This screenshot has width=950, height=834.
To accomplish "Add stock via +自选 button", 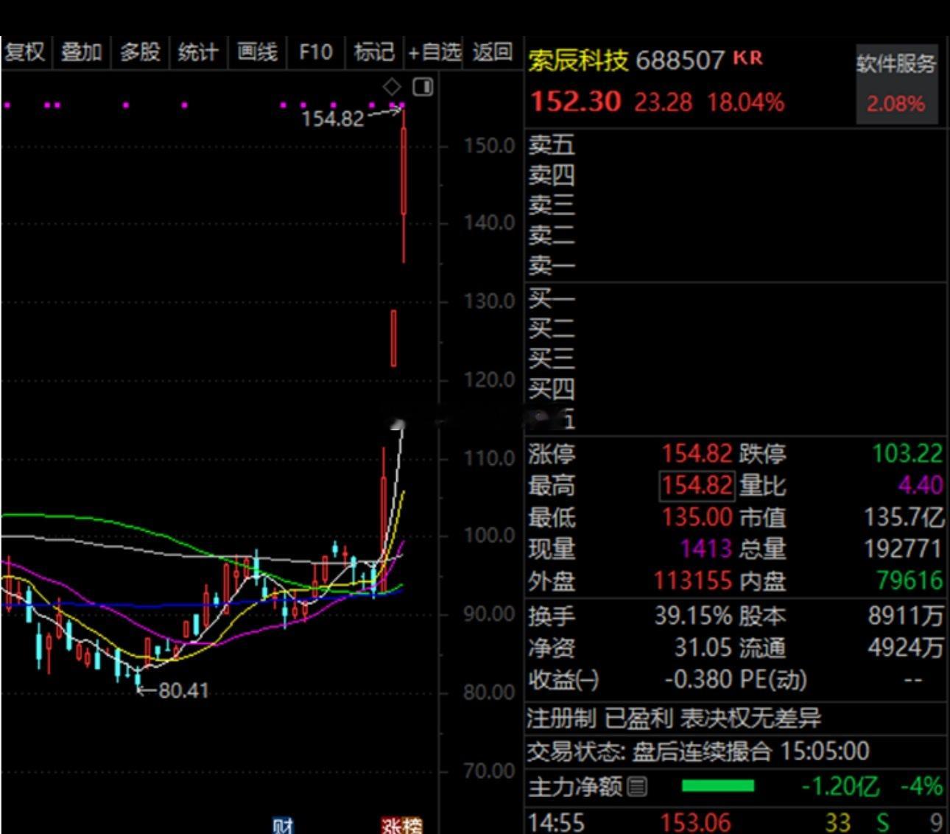I will coord(434,52).
